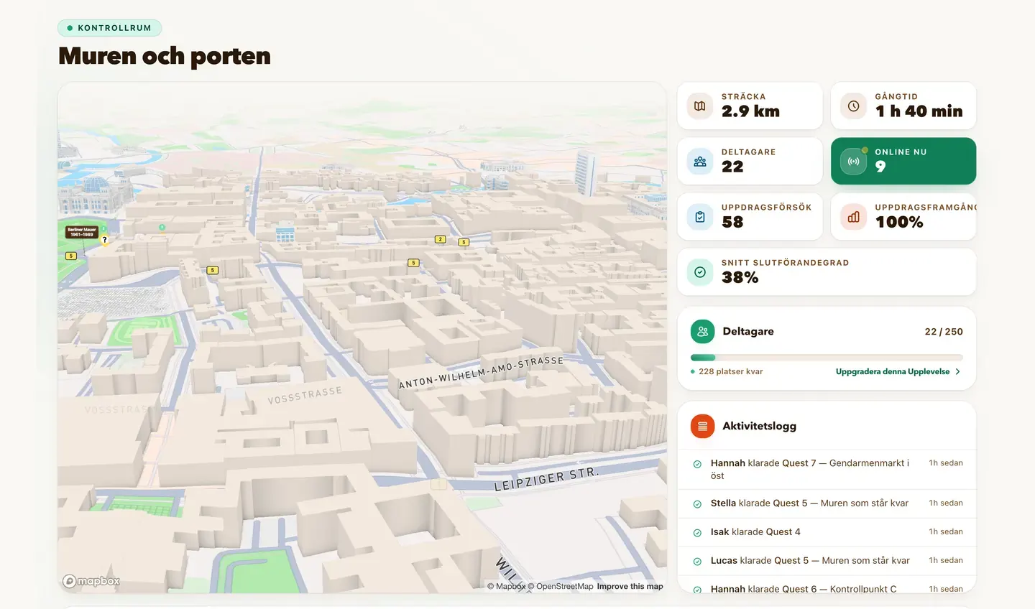Select Hannah klarade Quest 7 log entry
This screenshot has height=609, width=1035.
click(827, 470)
